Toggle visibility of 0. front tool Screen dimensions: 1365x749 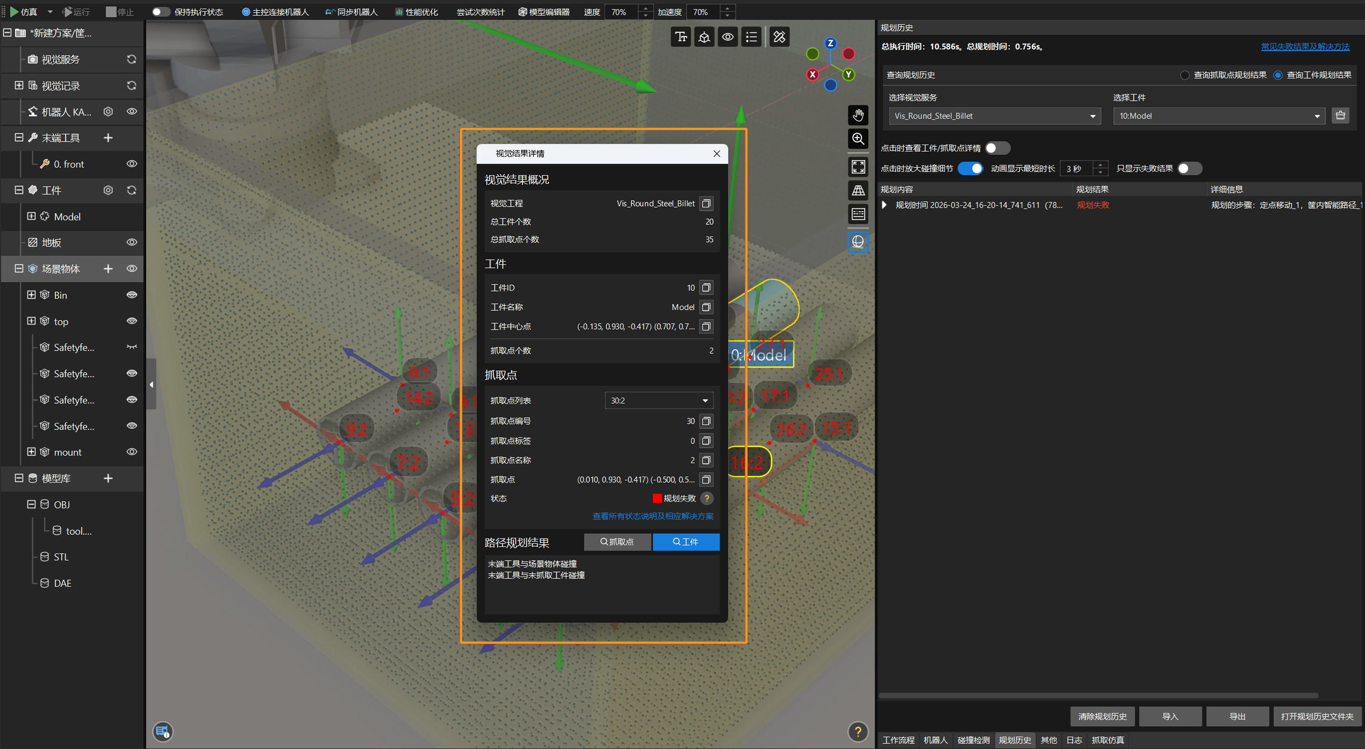click(131, 164)
